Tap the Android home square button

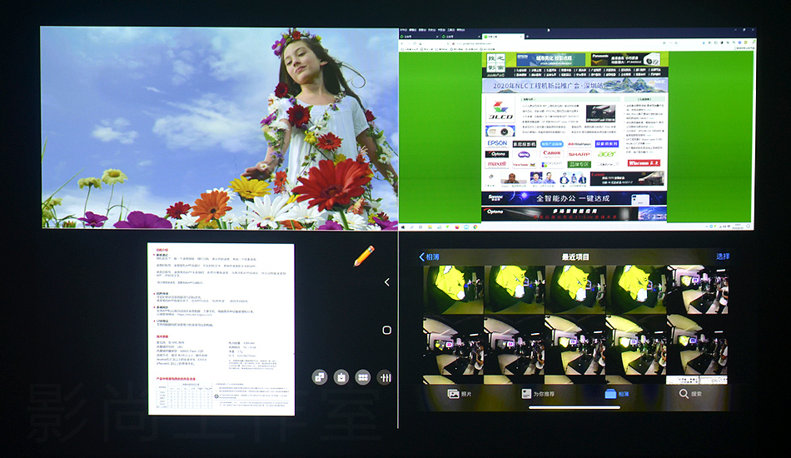[386, 330]
